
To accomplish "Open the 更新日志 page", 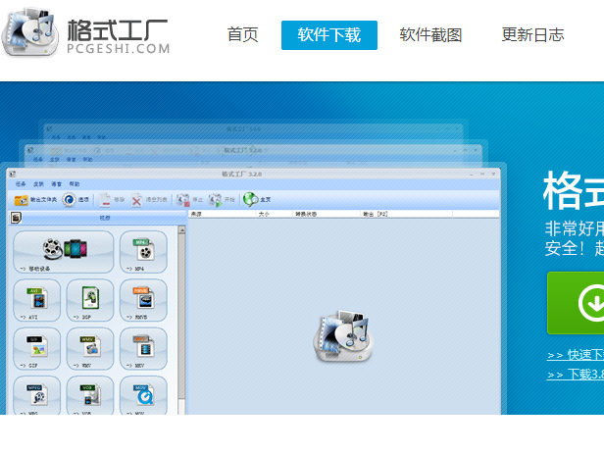I will 532,35.
